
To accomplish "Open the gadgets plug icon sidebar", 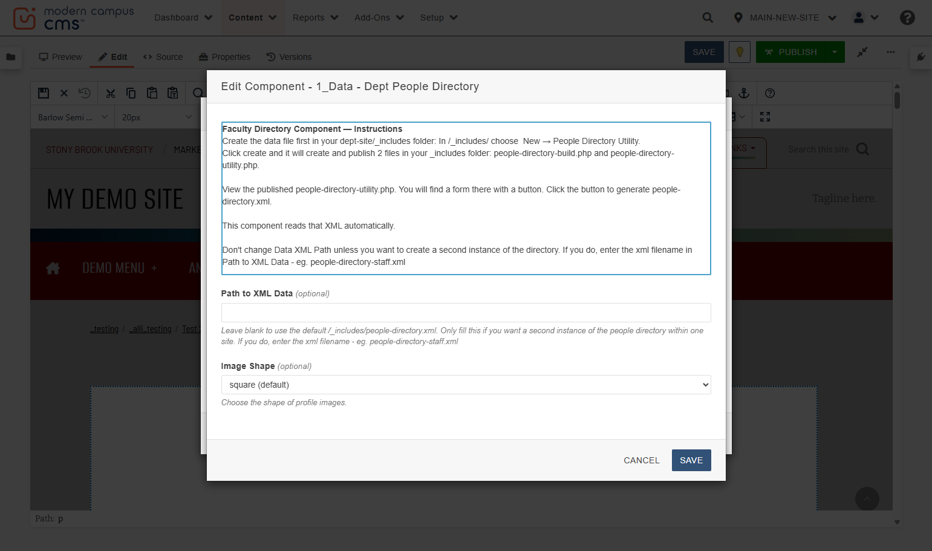I will point(921,57).
